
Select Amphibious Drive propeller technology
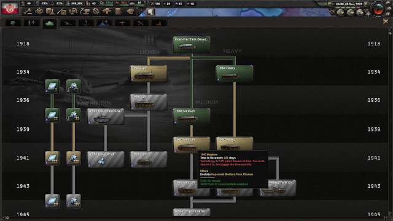coord(106,159)
